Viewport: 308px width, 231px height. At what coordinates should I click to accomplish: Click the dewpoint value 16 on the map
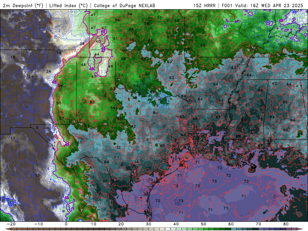pyautogui.click(x=59, y=53)
